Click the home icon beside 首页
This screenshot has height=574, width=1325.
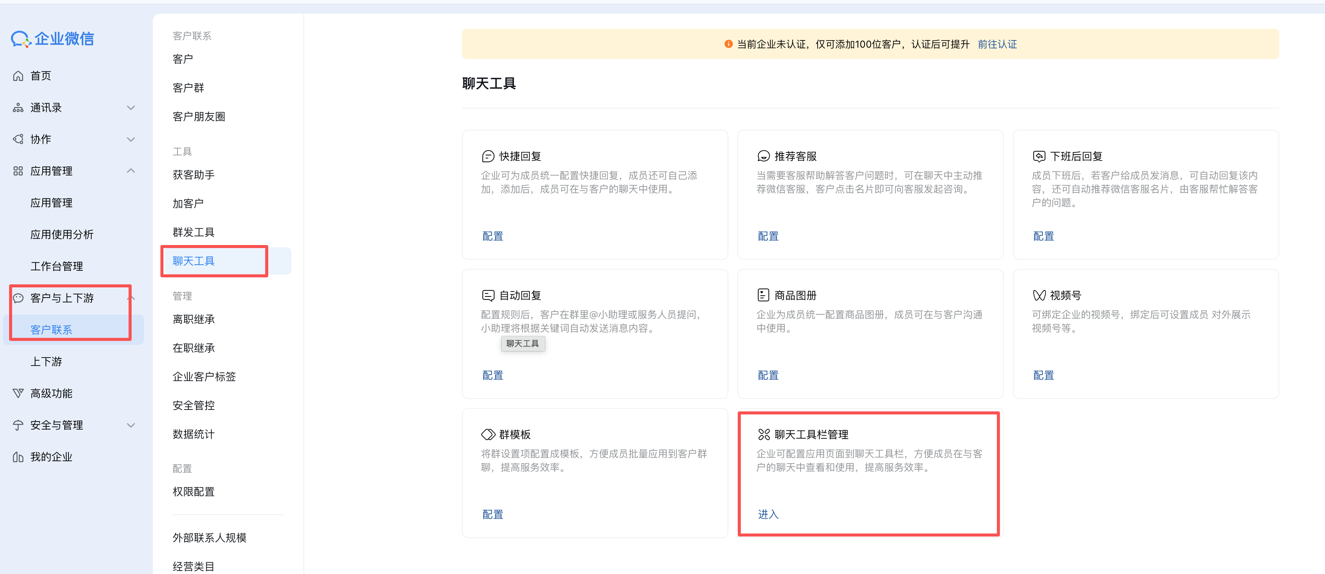(18, 76)
